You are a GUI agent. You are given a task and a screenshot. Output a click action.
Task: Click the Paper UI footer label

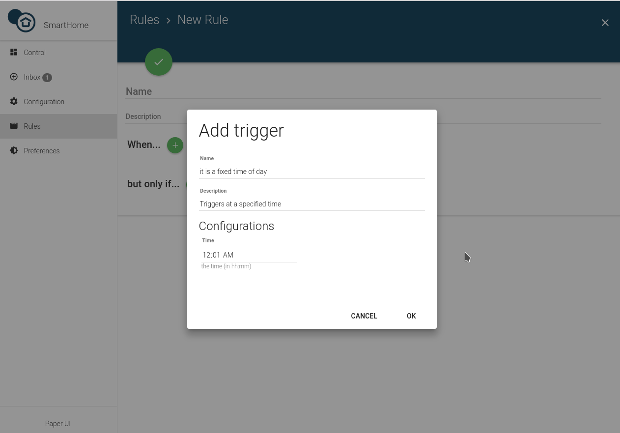(57, 423)
